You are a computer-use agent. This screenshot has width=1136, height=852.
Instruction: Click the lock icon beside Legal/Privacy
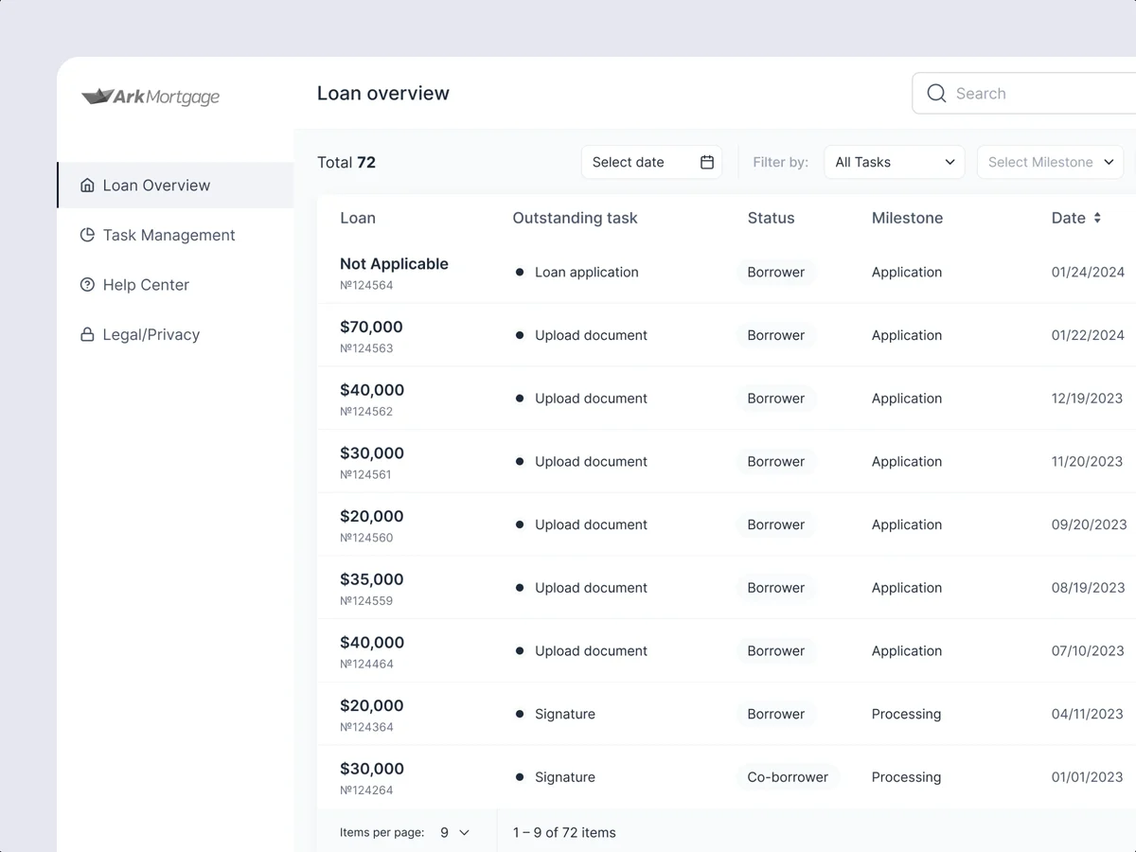coord(87,334)
